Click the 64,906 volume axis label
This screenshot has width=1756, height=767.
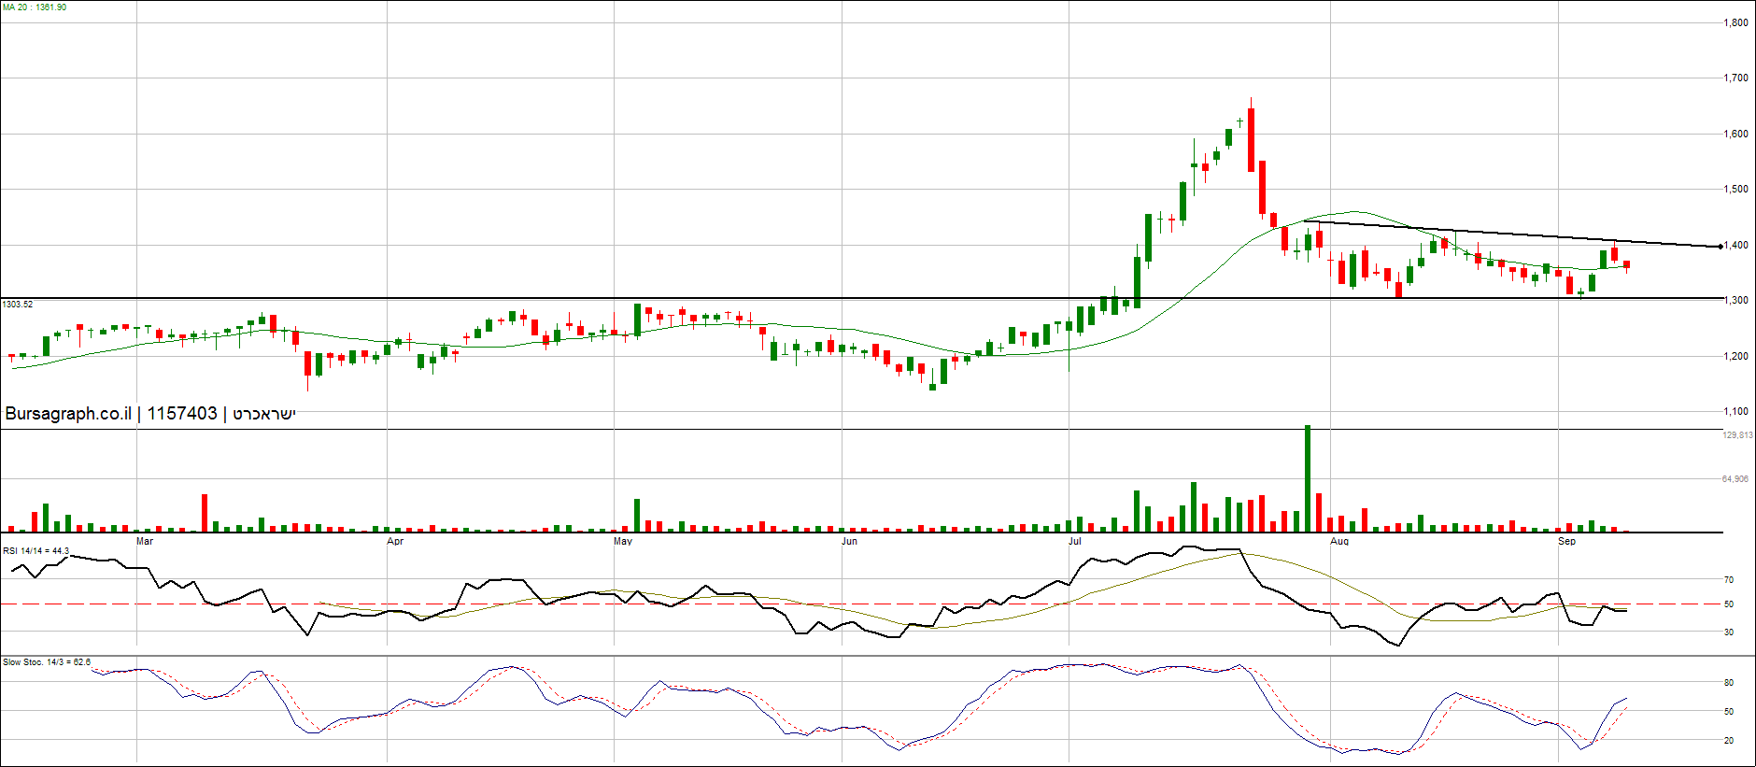coord(1735,479)
